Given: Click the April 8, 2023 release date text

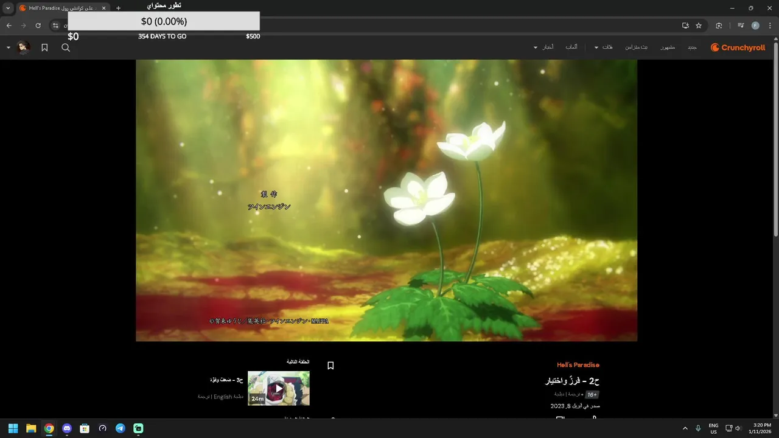Looking at the screenshot, I should click(x=575, y=406).
